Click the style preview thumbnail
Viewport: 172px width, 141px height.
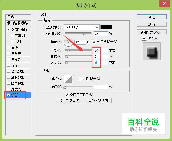tap(152, 51)
